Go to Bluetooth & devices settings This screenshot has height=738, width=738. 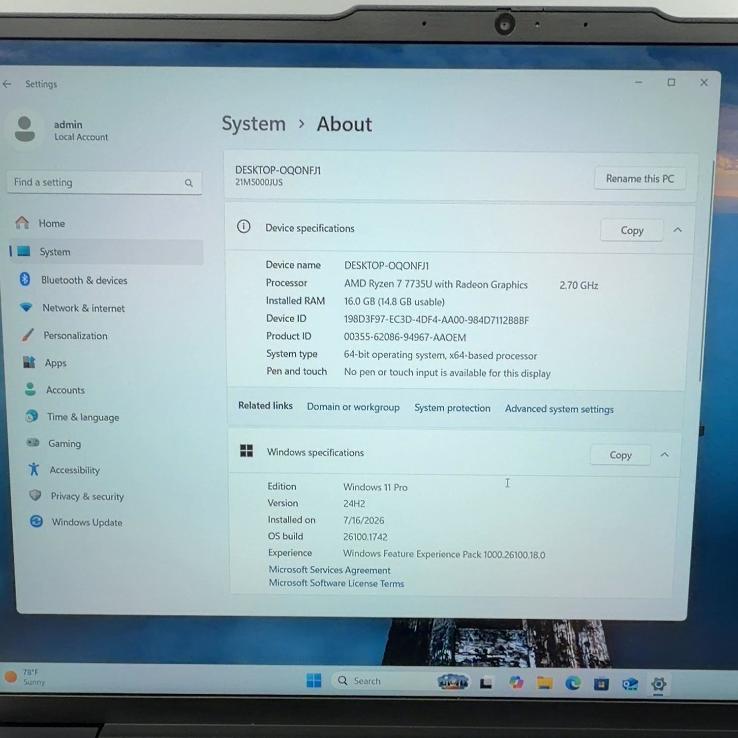(85, 280)
